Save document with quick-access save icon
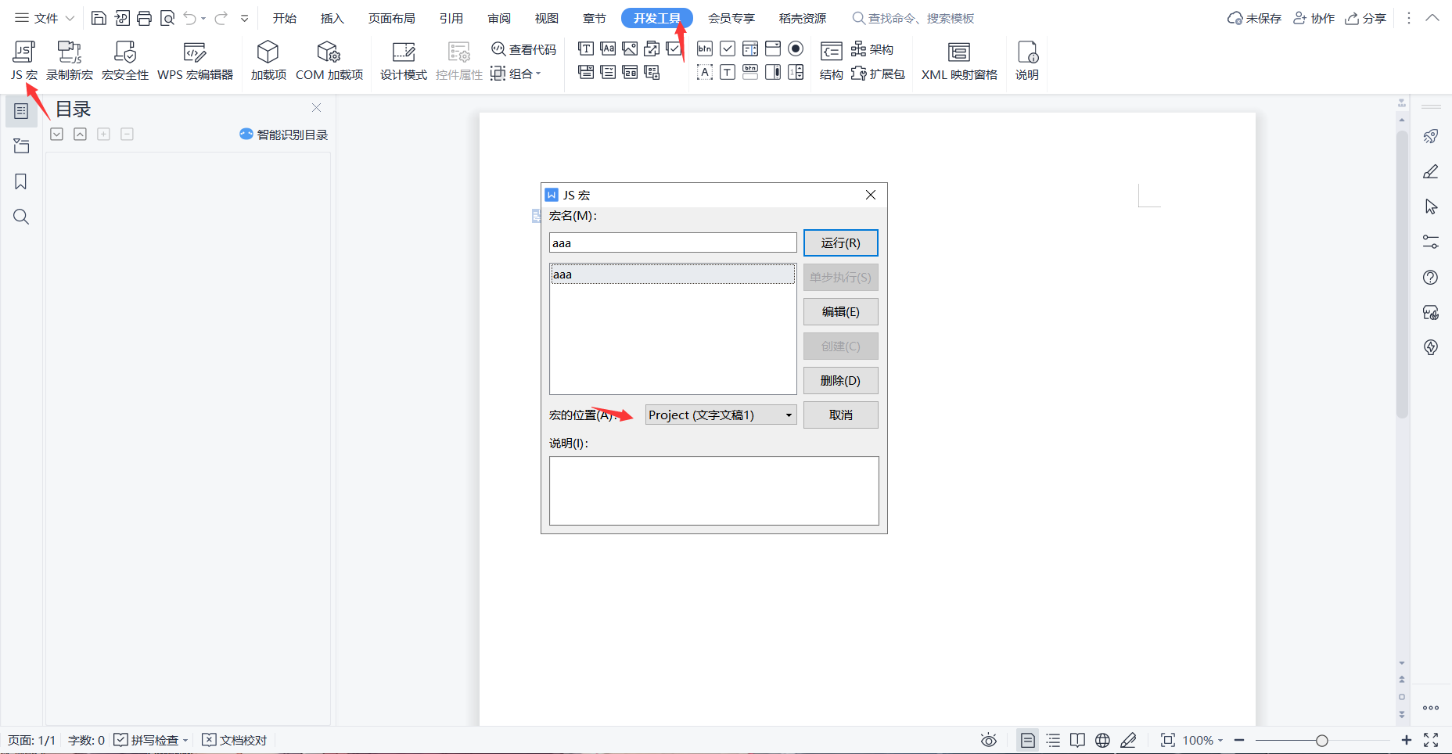The image size is (1452, 754). pos(99,18)
